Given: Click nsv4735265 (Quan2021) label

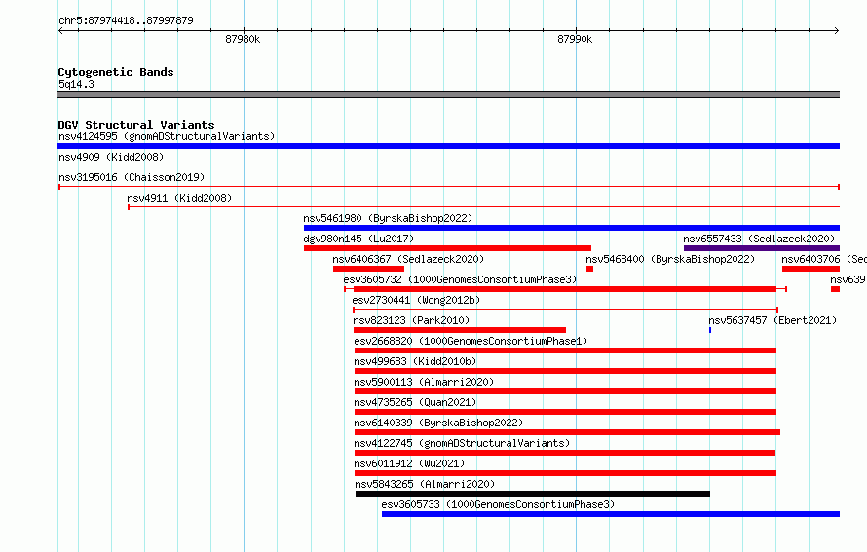Looking at the screenshot, I should [x=415, y=402].
